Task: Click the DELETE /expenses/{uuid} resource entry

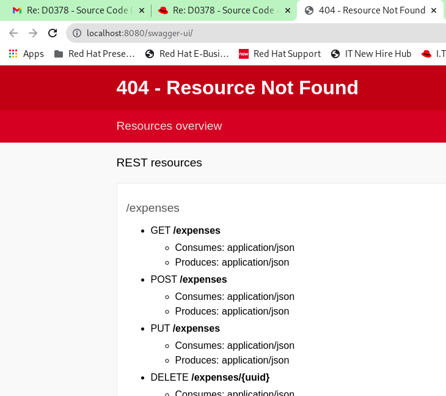Action: click(x=210, y=378)
